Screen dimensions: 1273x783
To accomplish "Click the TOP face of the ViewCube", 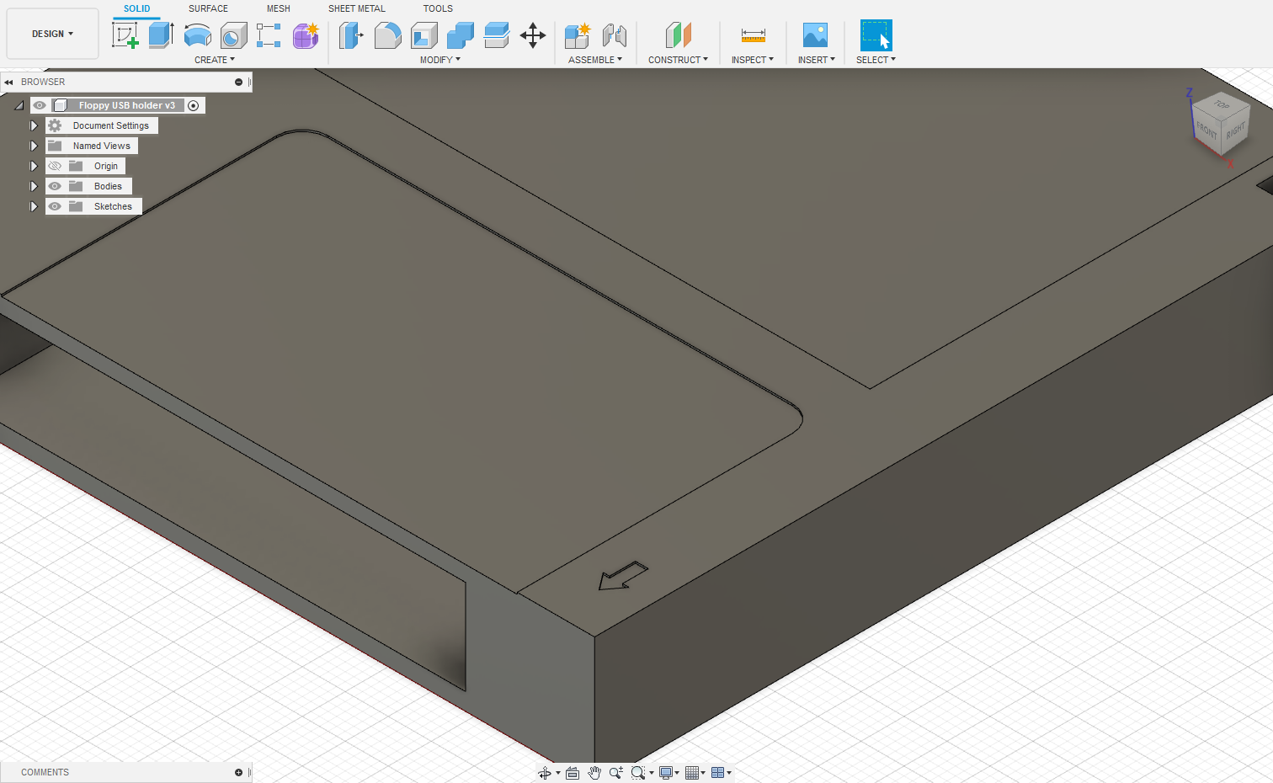I will (x=1222, y=105).
